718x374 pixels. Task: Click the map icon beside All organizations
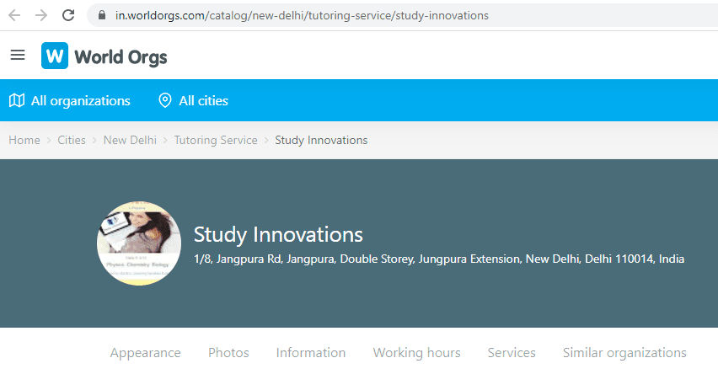[17, 100]
